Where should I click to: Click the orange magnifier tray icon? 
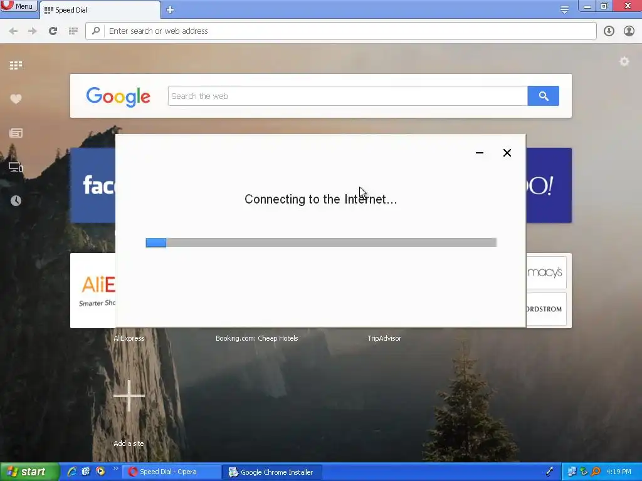tap(596, 472)
